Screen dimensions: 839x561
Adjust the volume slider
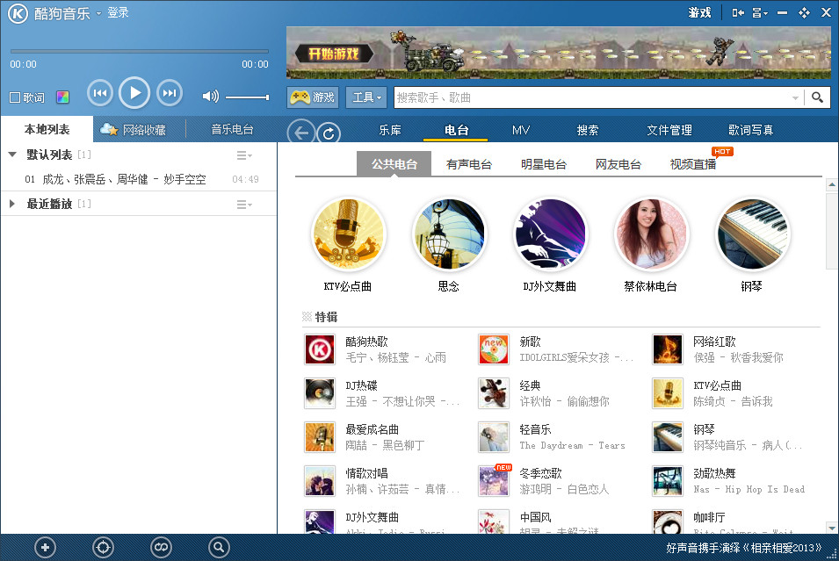[247, 97]
